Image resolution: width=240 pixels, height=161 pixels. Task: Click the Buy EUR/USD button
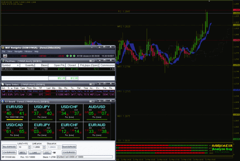coord(9,147)
